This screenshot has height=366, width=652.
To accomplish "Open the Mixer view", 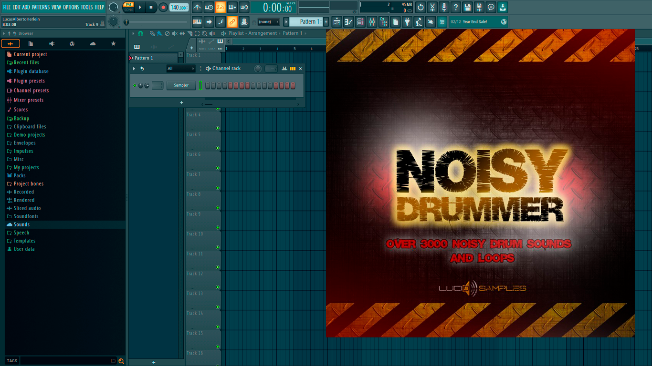I will pos(372,21).
